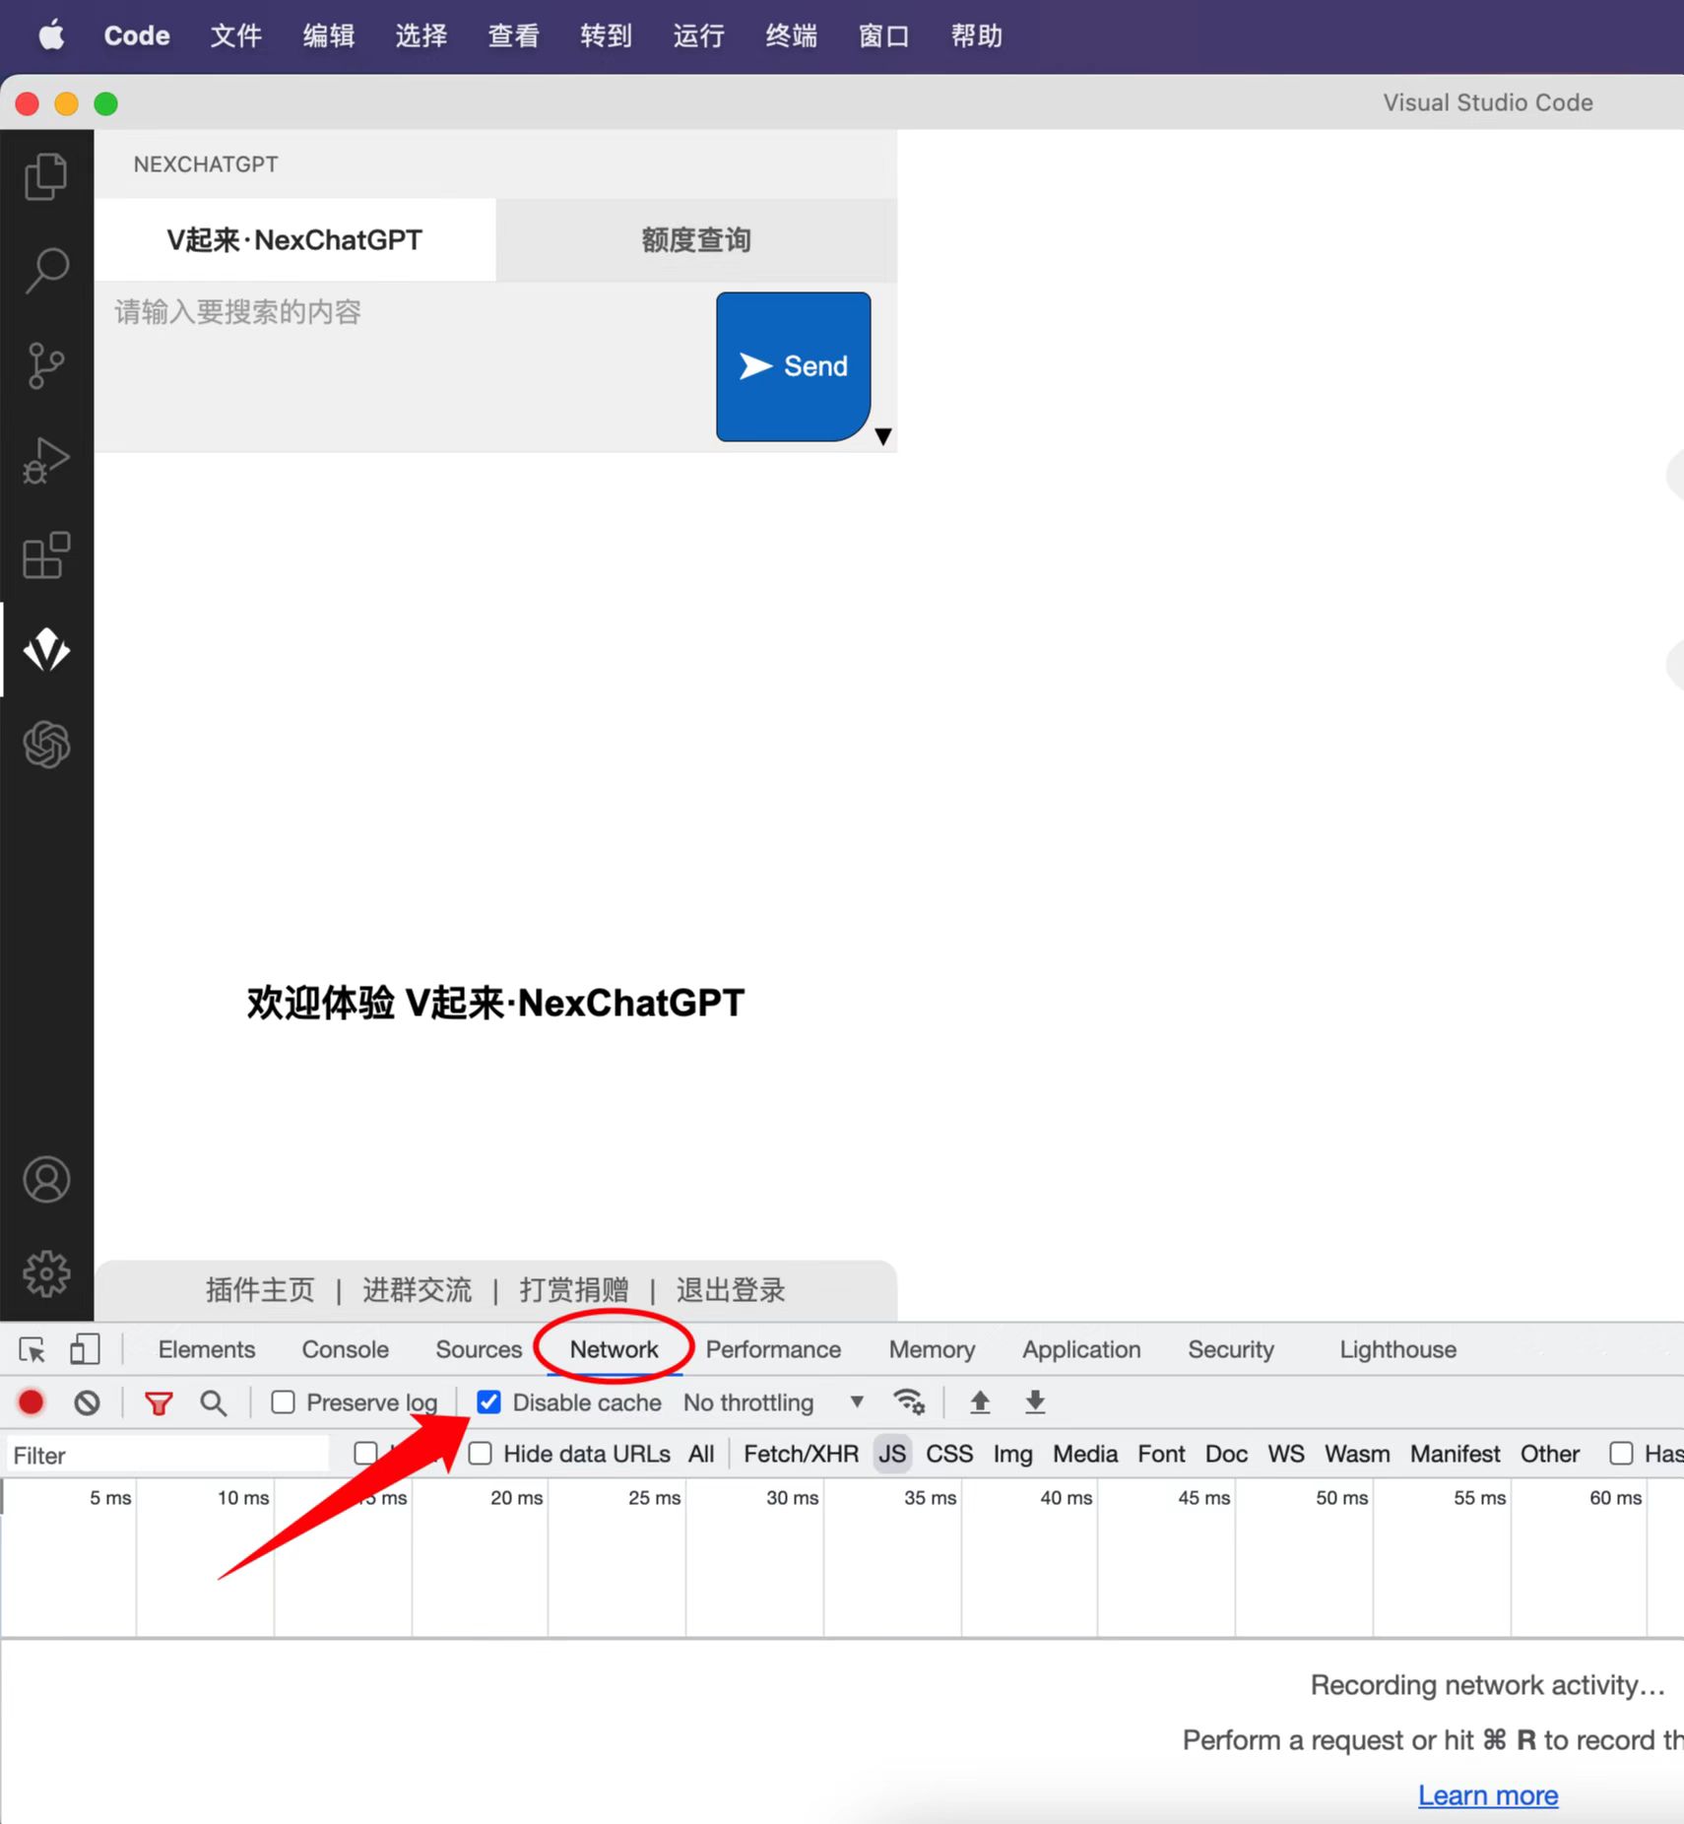This screenshot has width=1684, height=1824.
Task: Filter requests by Img
Action: point(1012,1454)
